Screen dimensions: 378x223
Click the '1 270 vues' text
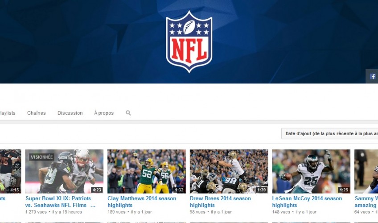tap(36, 212)
